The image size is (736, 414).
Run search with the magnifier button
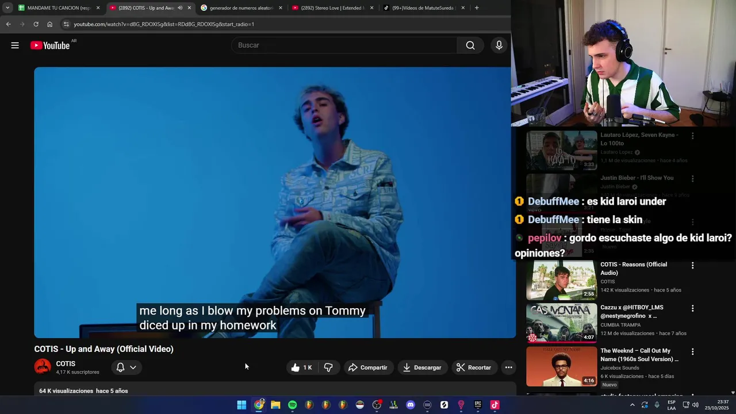pos(470,45)
